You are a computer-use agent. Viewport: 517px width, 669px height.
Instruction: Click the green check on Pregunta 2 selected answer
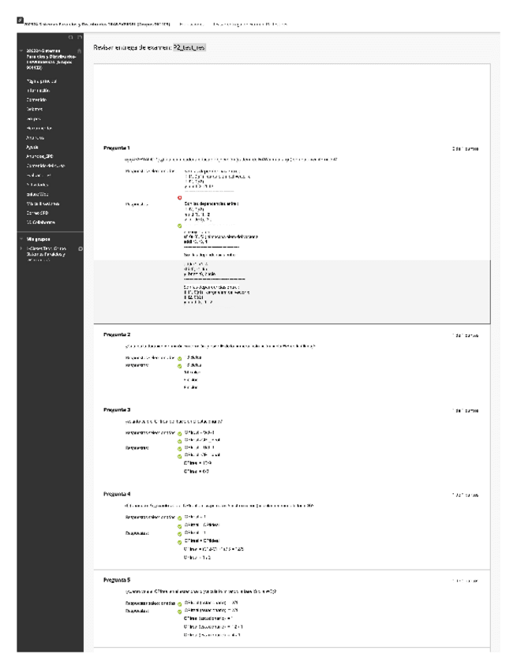pos(180,358)
